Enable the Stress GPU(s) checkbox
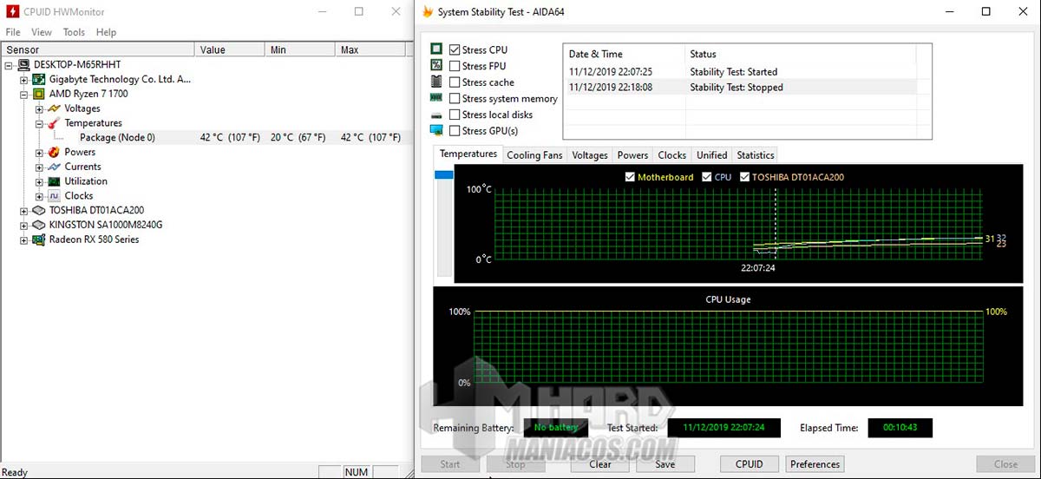Viewport: 1041px width, 479px height. click(x=455, y=131)
